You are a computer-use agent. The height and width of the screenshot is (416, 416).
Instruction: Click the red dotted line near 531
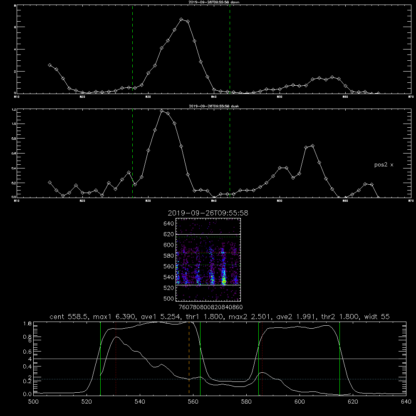click(116, 358)
